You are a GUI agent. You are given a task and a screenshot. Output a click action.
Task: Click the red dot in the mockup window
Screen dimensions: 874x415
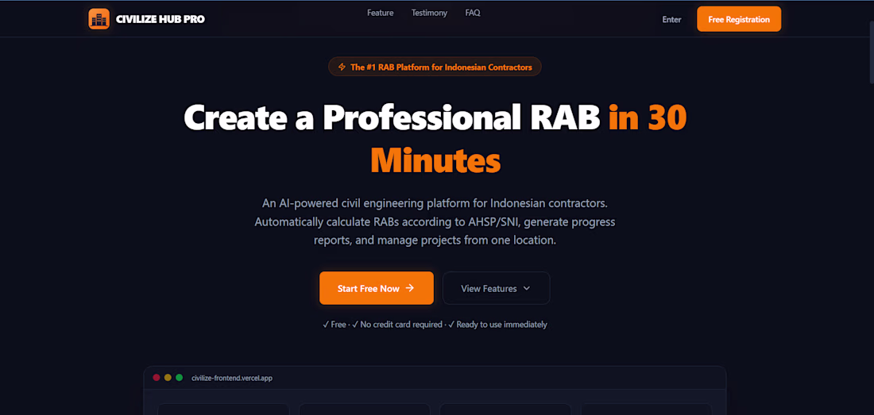coord(157,378)
